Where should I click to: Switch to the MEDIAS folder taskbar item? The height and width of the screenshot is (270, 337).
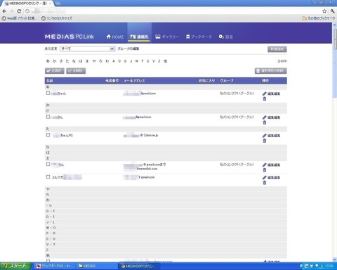click(x=97, y=266)
